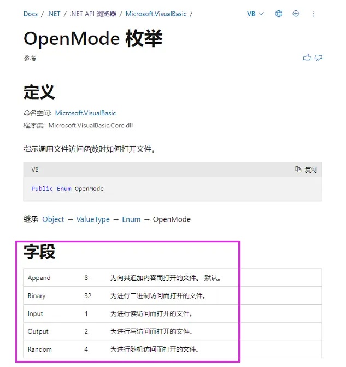
Task: Open the ValueType inheritance link
Action: [x=93, y=219]
